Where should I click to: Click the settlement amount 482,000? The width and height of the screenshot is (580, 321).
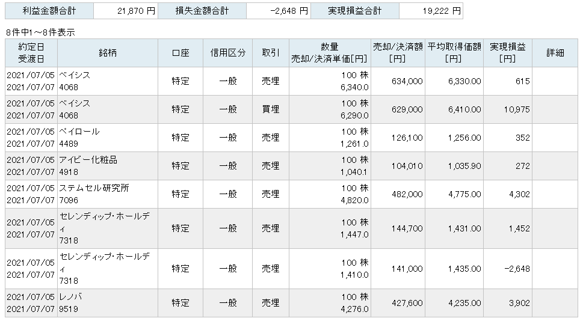(398, 194)
